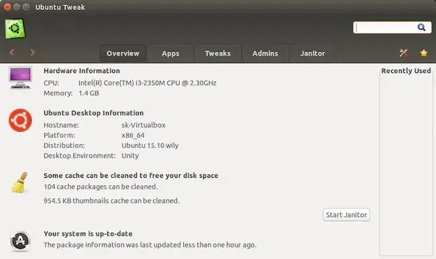436x259 pixels.
Task: Open preferences via wrench and screwdriver icon
Action: point(403,52)
